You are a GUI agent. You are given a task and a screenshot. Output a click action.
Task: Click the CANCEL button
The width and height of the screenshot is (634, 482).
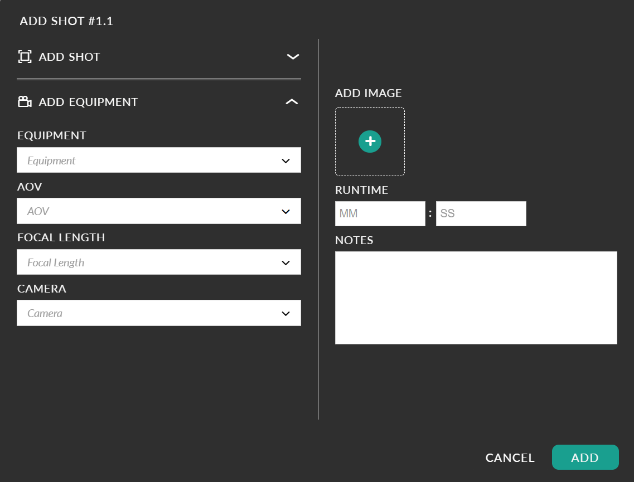click(x=510, y=457)
